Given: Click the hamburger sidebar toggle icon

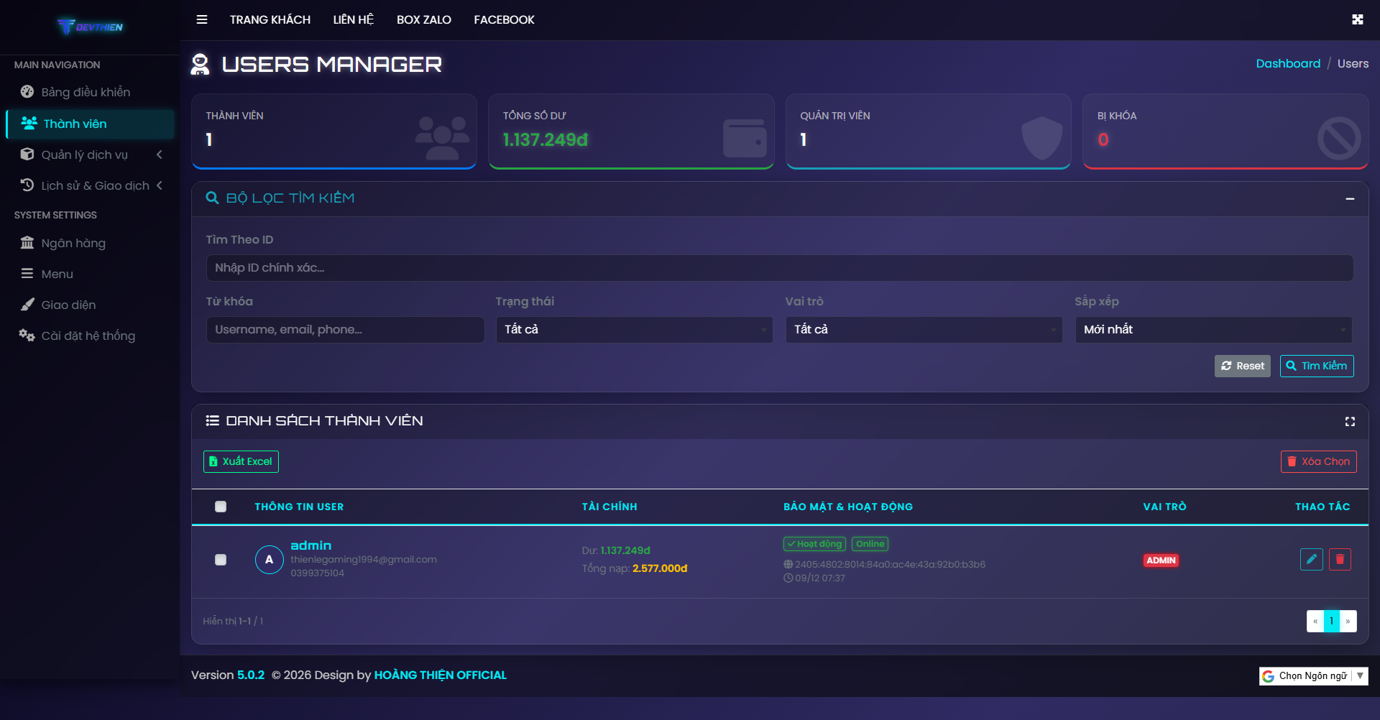Looking at the screenshot, I should coord(202,19).
